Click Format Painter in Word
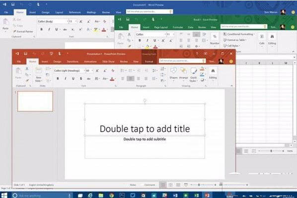The width and height of the screenshot is (297, 198). 23,31
